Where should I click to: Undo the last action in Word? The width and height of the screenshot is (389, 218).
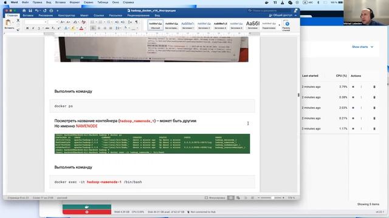36,11
